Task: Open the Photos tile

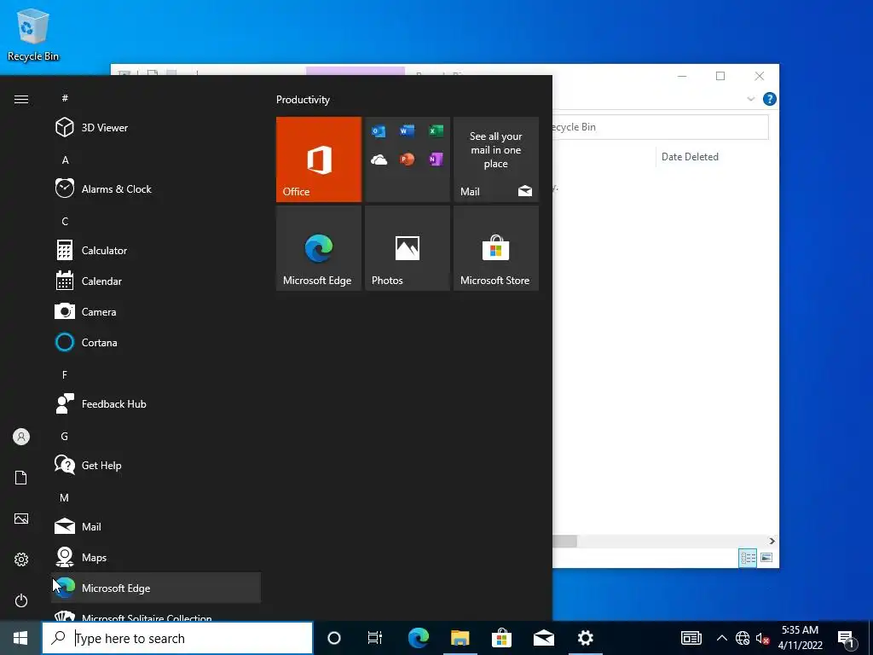Action: [407, 248]
